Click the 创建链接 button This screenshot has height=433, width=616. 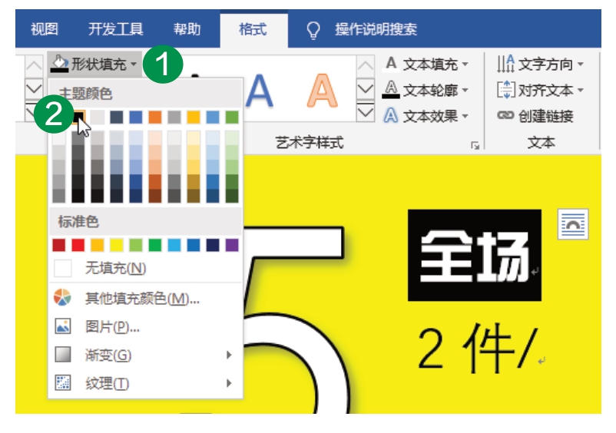[x=535, y=116]
